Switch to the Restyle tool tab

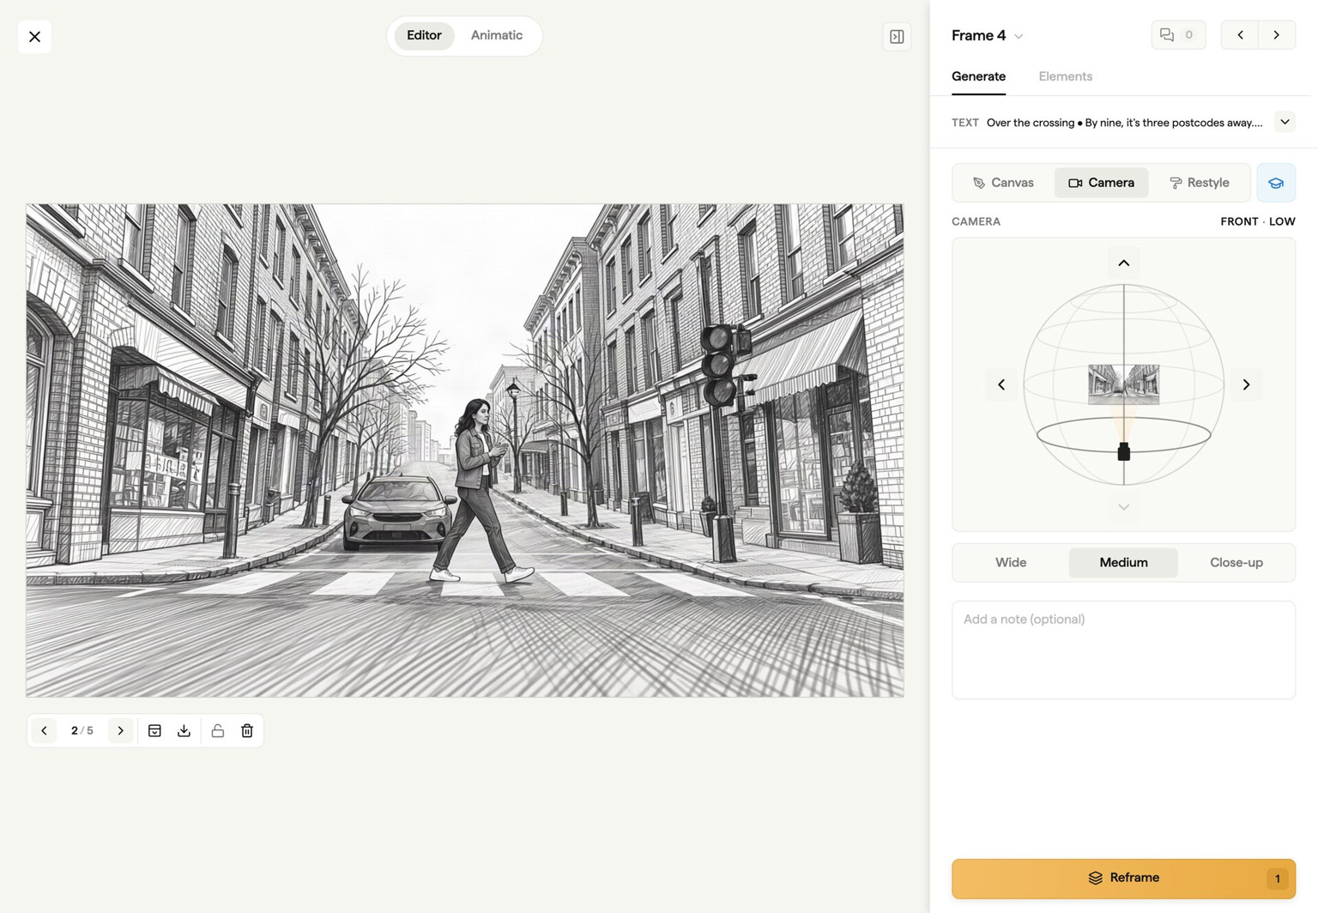point(1199,183)
